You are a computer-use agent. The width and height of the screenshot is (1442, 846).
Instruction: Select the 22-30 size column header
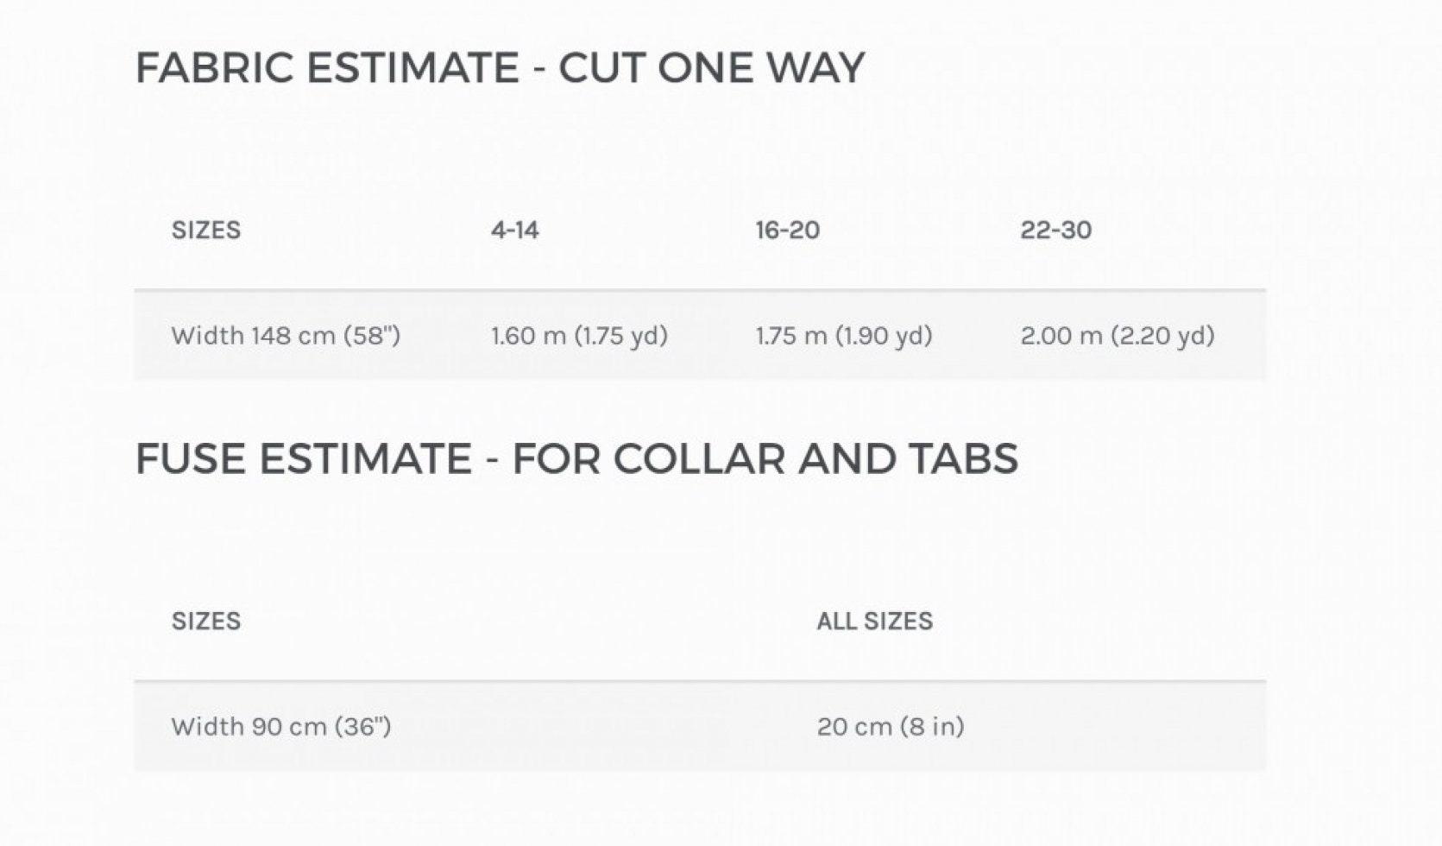point(1056,230)
